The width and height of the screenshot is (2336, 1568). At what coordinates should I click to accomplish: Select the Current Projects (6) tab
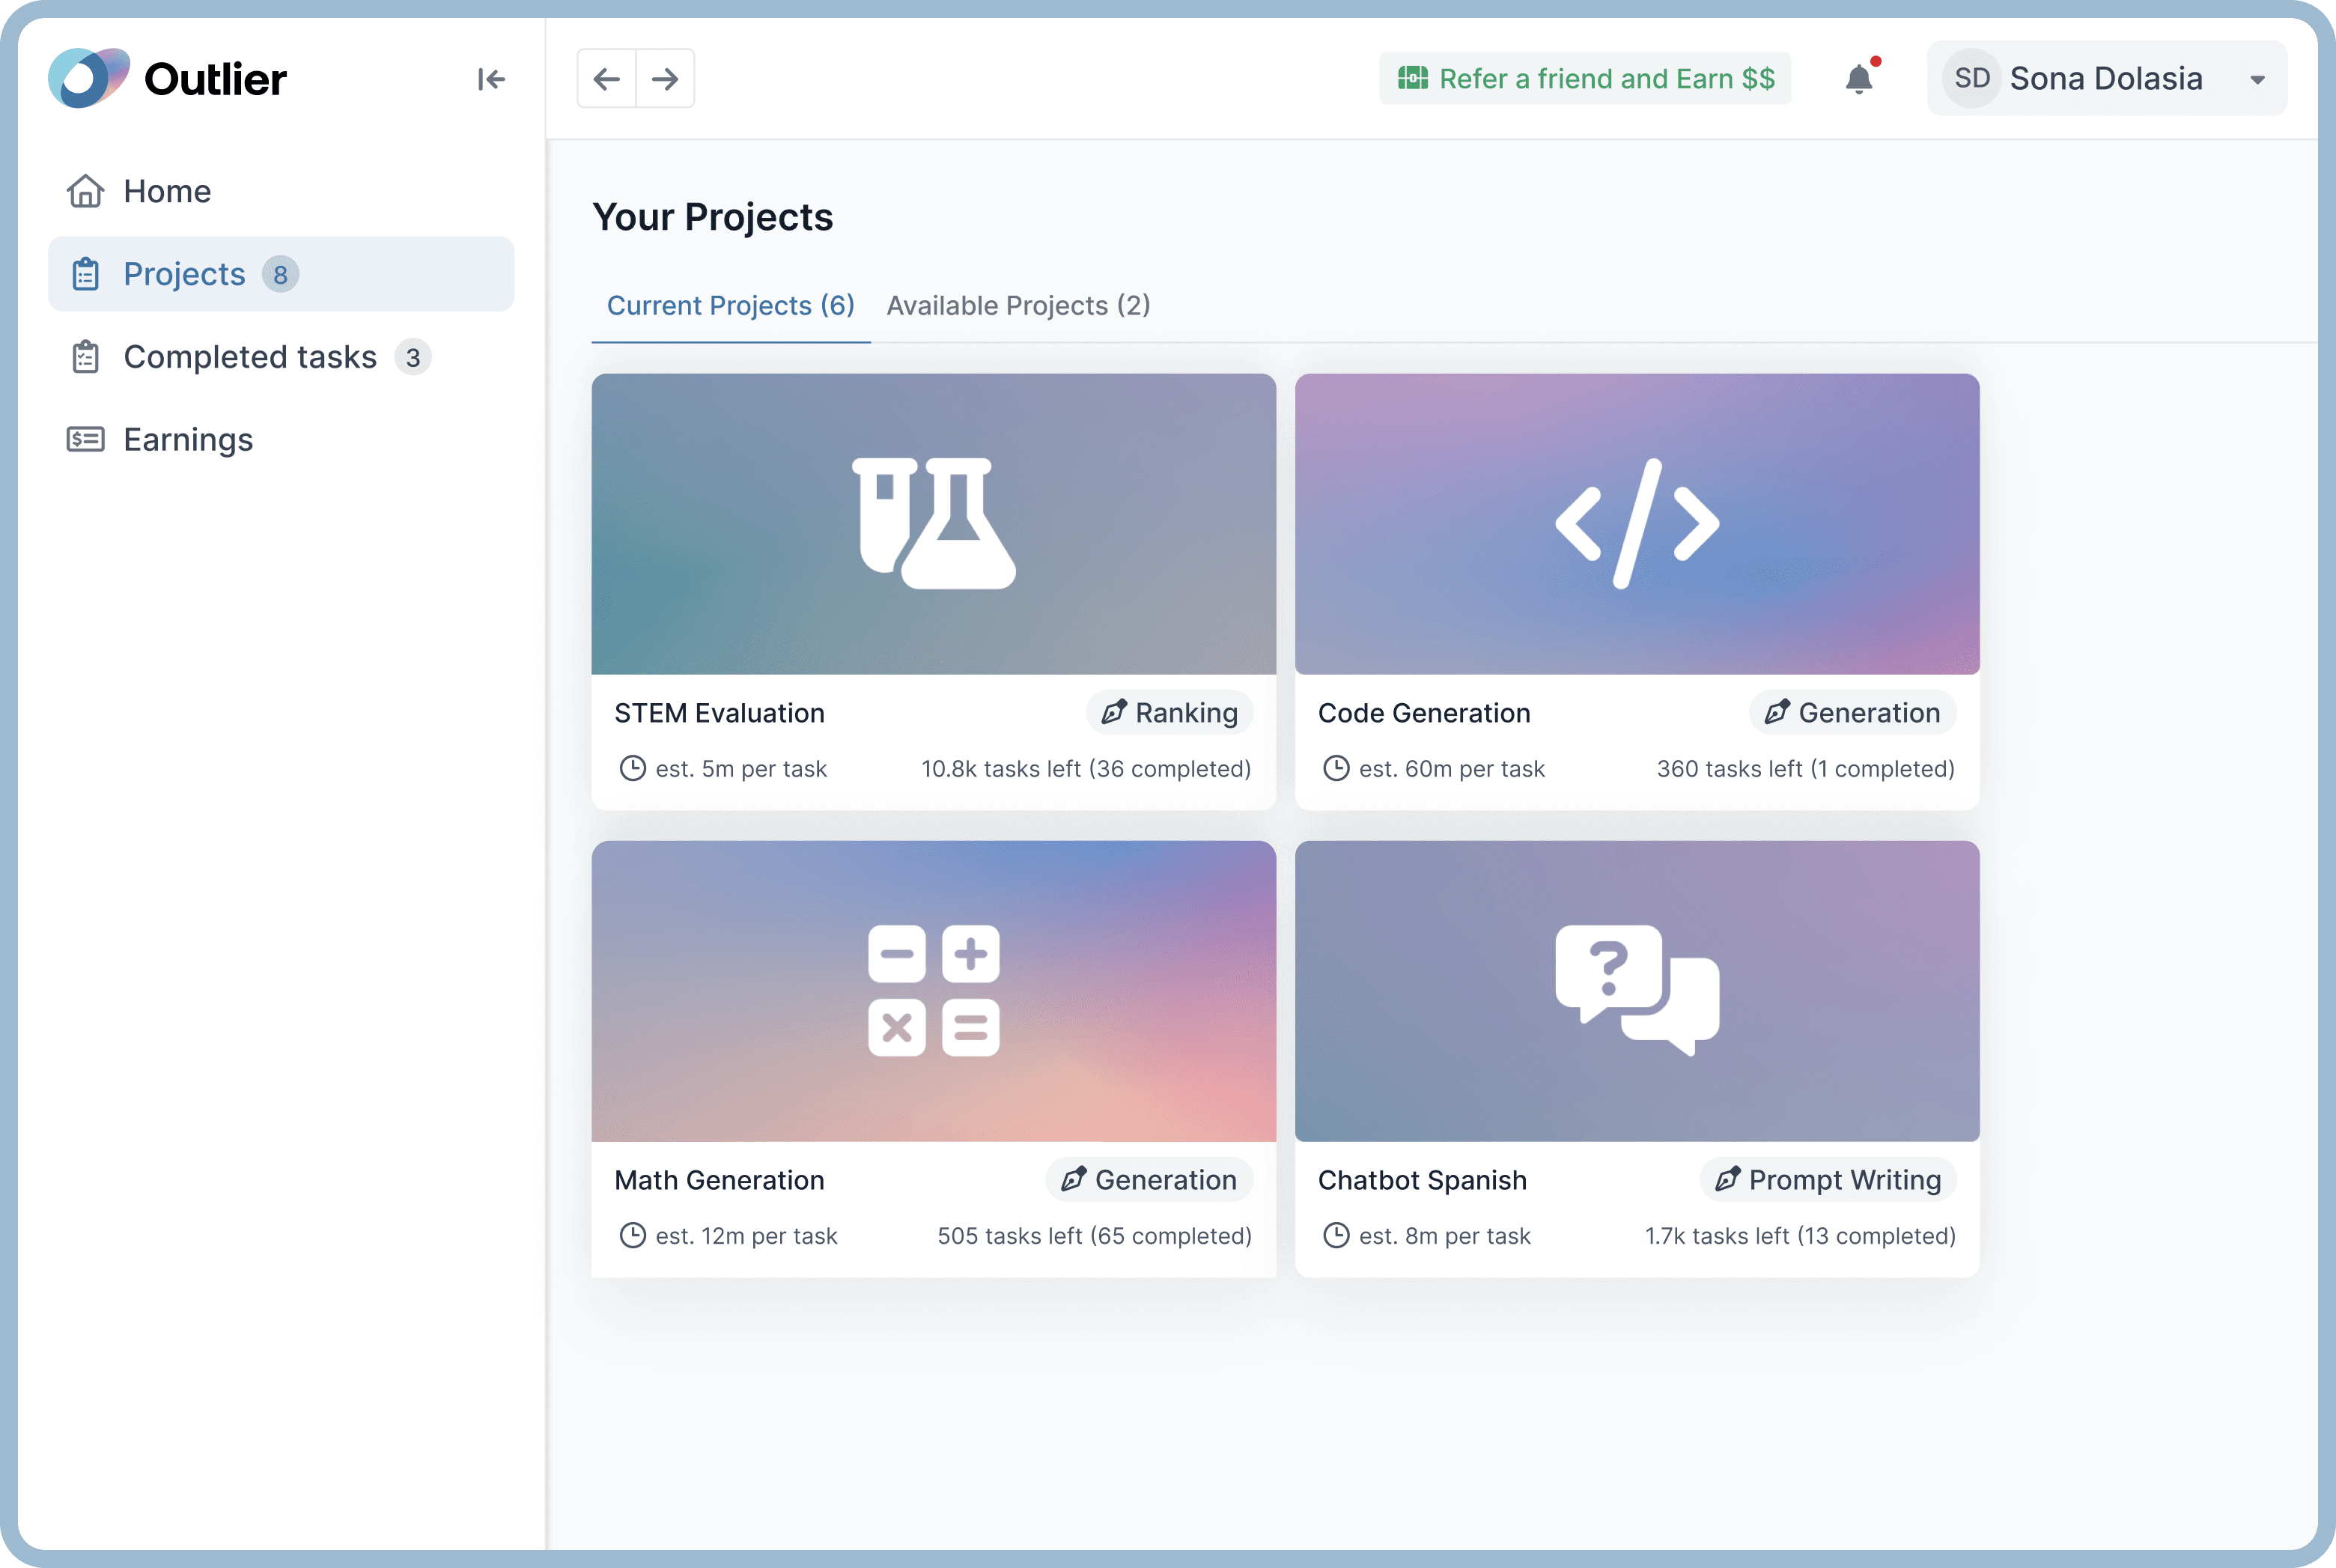click(730, 306)
